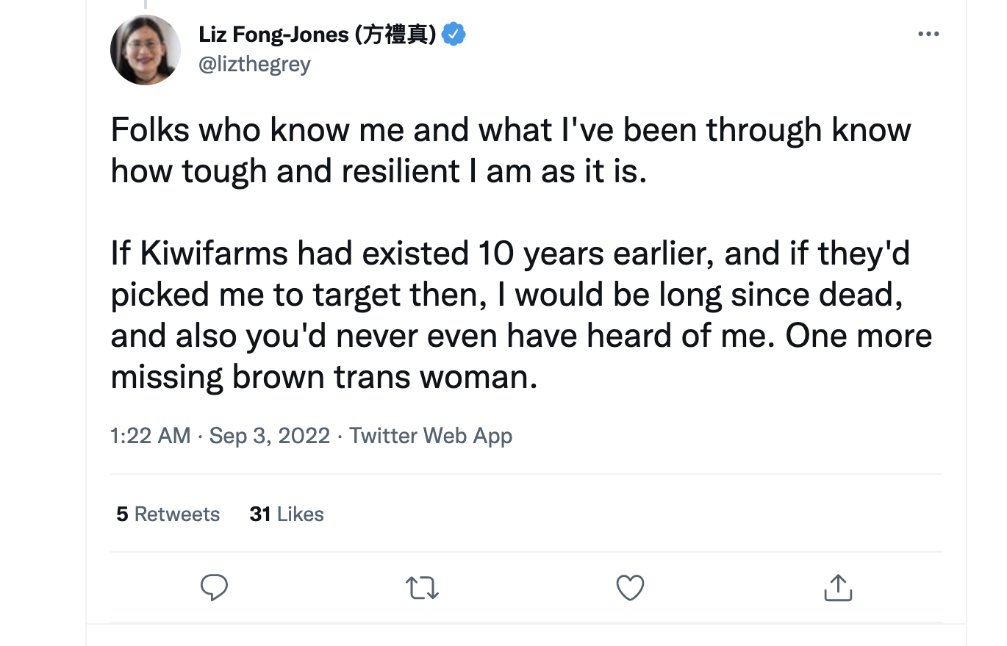
Task: Open the @lizthegrey handle link
Action: point(255,65)
